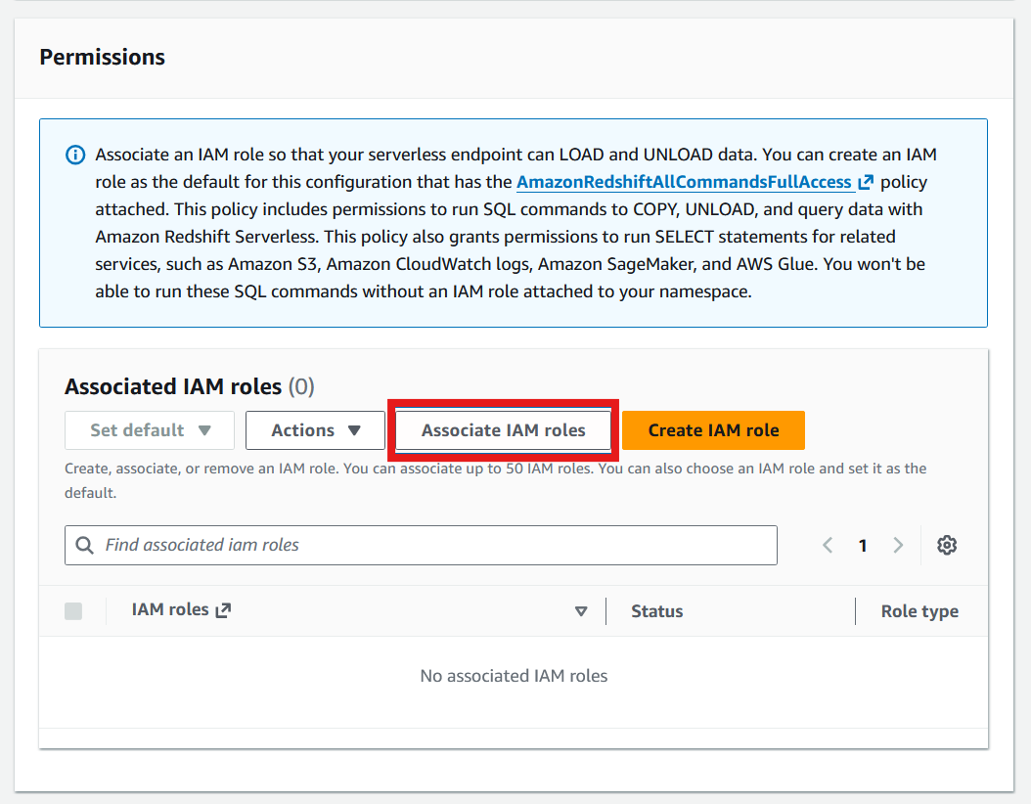The width and height of the screenshot is (1031, 804).
Task: Open the AmazonRedshiftAllCommandsFullAccess policy link
Action: [x=685, y=182]
